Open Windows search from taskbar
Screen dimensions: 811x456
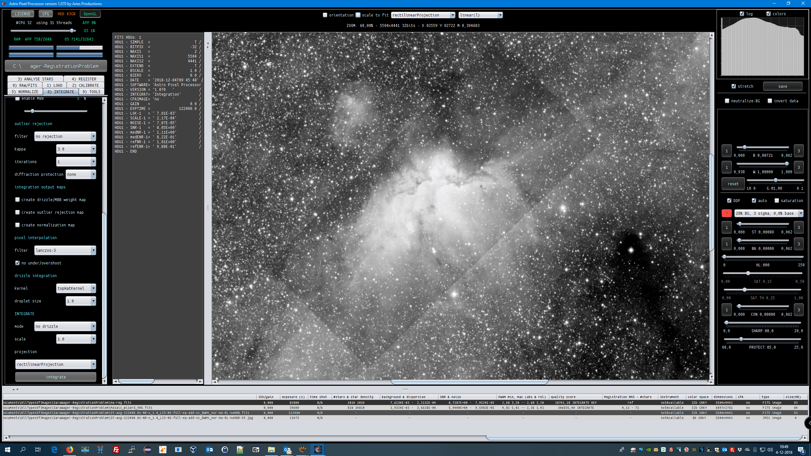(x=23, y=449)
